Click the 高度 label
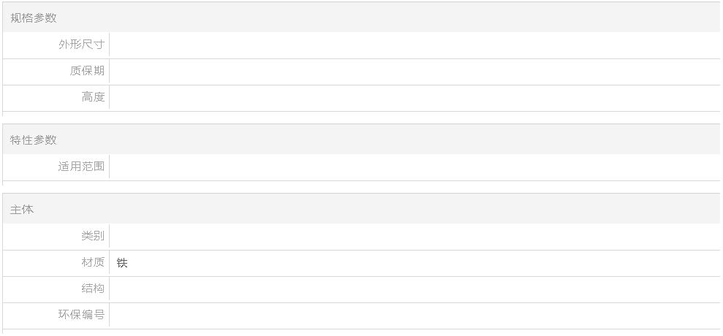This screenshot has width=723, height=336. (93, 97)
